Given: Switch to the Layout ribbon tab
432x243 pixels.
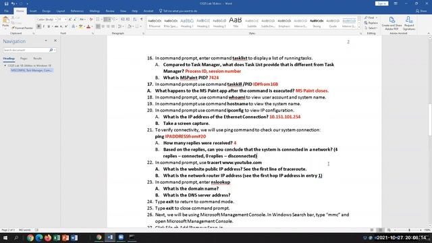Looking at the screenshot, I should (61, 11).
